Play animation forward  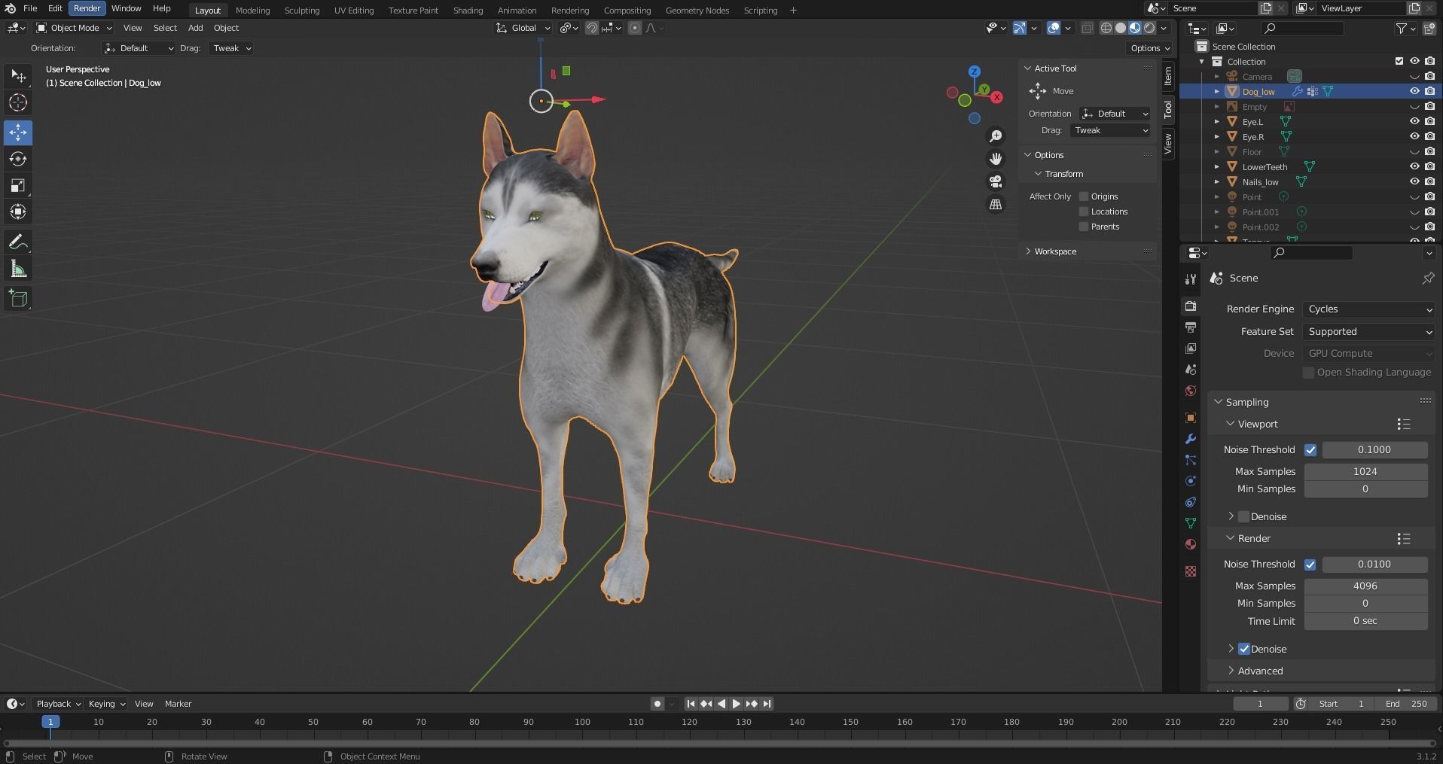[736, 704]
